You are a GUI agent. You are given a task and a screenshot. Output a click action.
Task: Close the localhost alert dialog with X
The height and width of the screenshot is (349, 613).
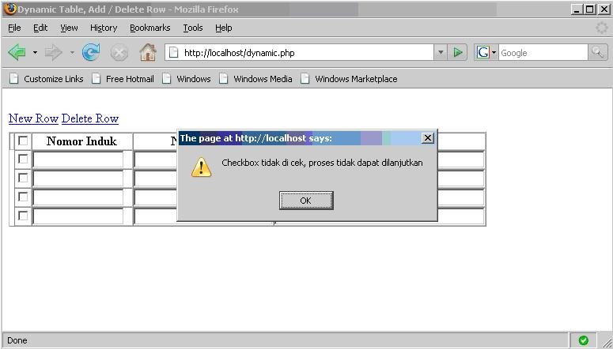(428, 138)
